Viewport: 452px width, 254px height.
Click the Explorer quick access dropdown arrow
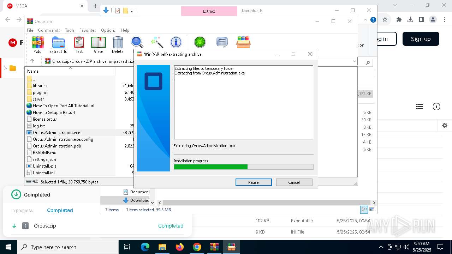click(x=132, y=11)
